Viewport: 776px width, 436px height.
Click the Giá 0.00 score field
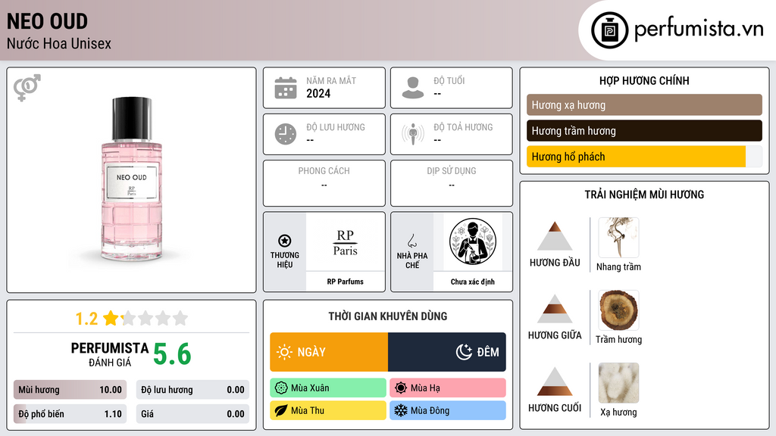tap(192, 414)
